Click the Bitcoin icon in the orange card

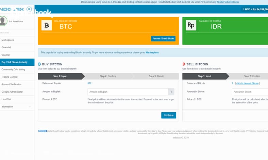tap(47, 25)
